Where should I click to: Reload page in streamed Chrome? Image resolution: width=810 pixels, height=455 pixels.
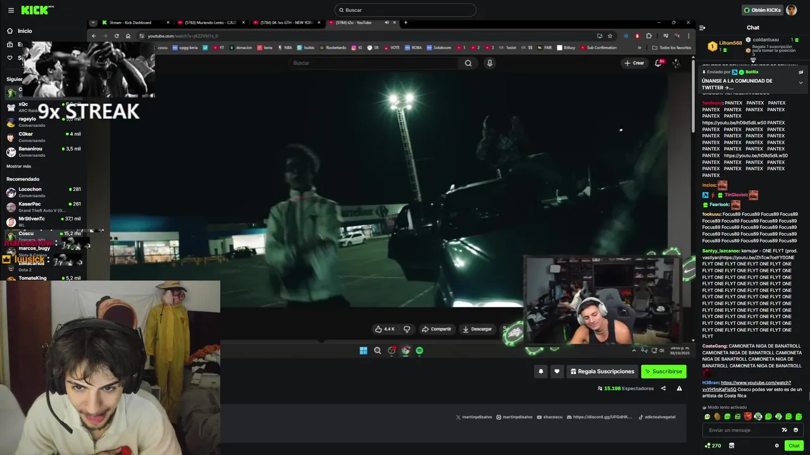(116, 36)
